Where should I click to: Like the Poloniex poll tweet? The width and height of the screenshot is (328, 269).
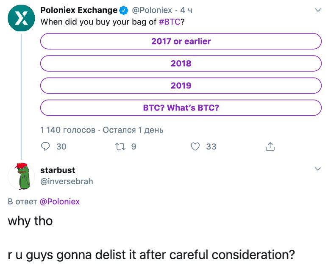click(195, 147)
